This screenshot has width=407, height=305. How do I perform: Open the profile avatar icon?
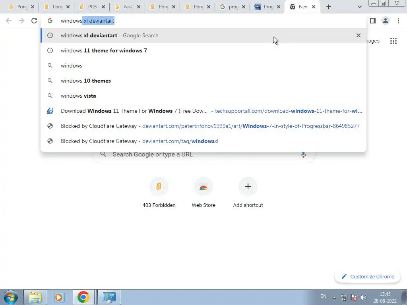[x=386, y=21]
